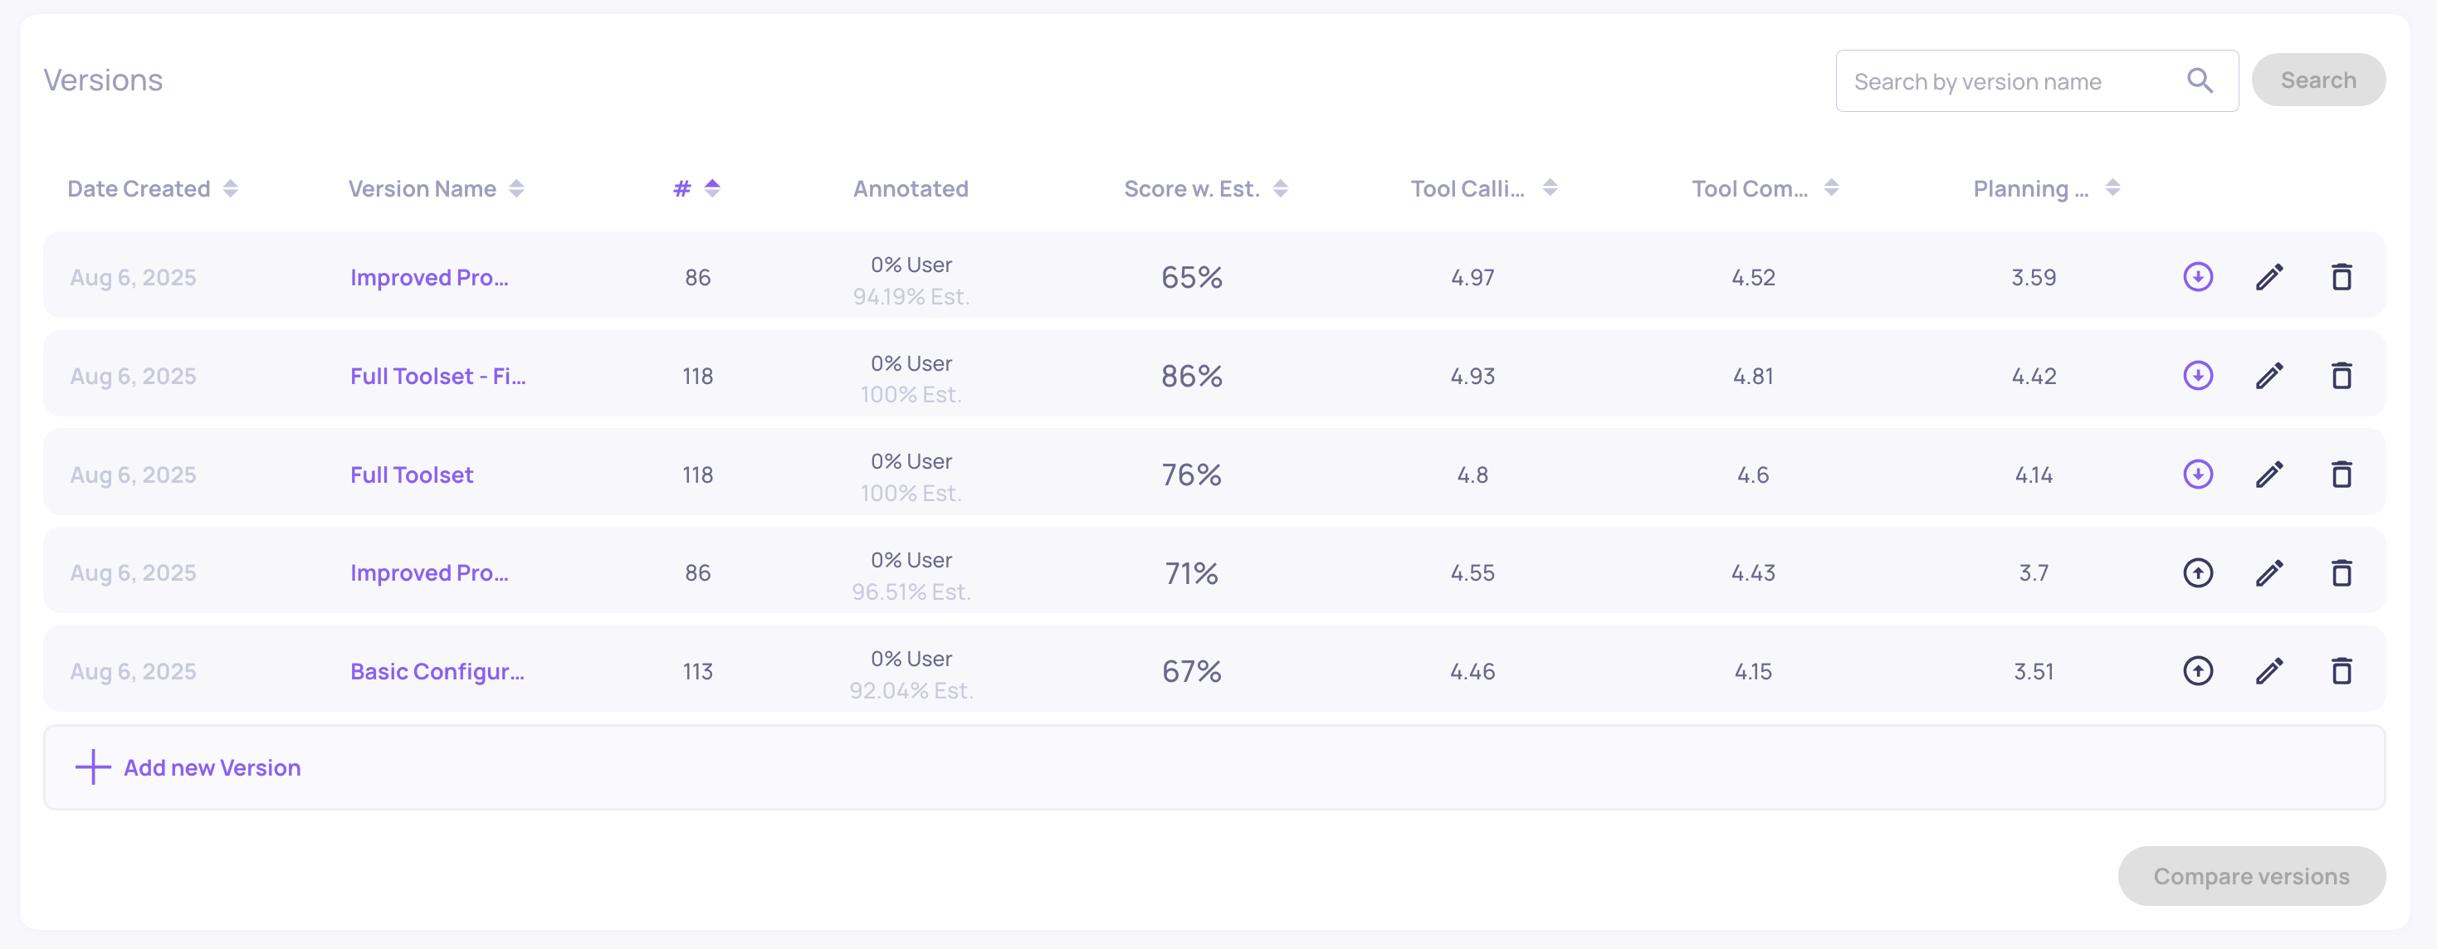This screenshot has height=949, width=2437.
Task: Click the Compare versions button
Action: click(2252, 876)
